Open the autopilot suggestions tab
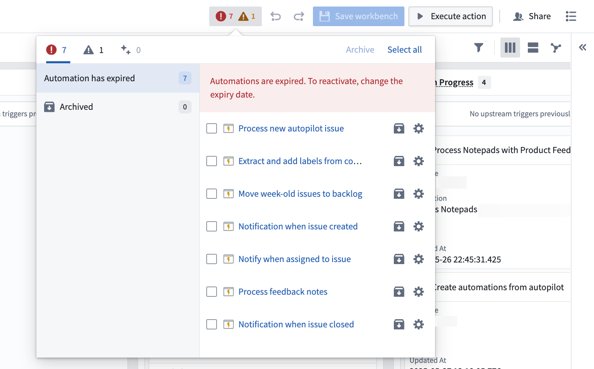Viewport: 594px width, 369px height. [x=130, y=49]
